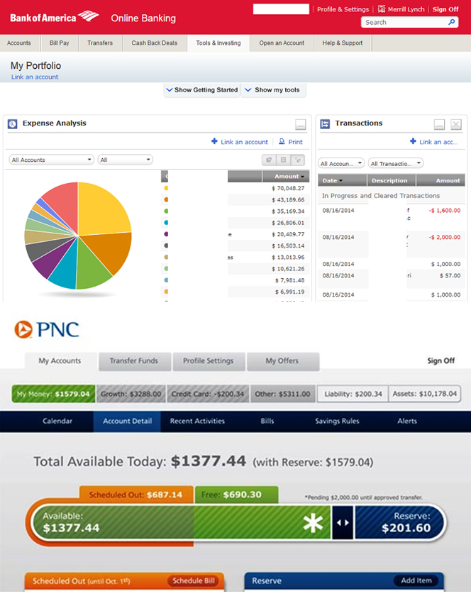Screen dimensions: 471x601
Task: Switch to table view toggle
Action: (x=283, y=160)
